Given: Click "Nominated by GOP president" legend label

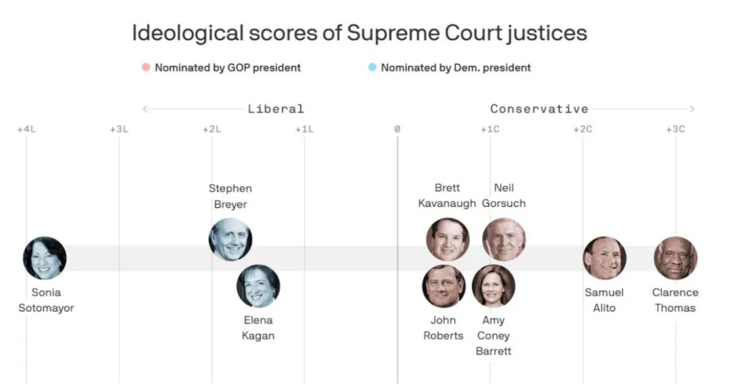Looking at the screenshot, I should click(228, 67).
